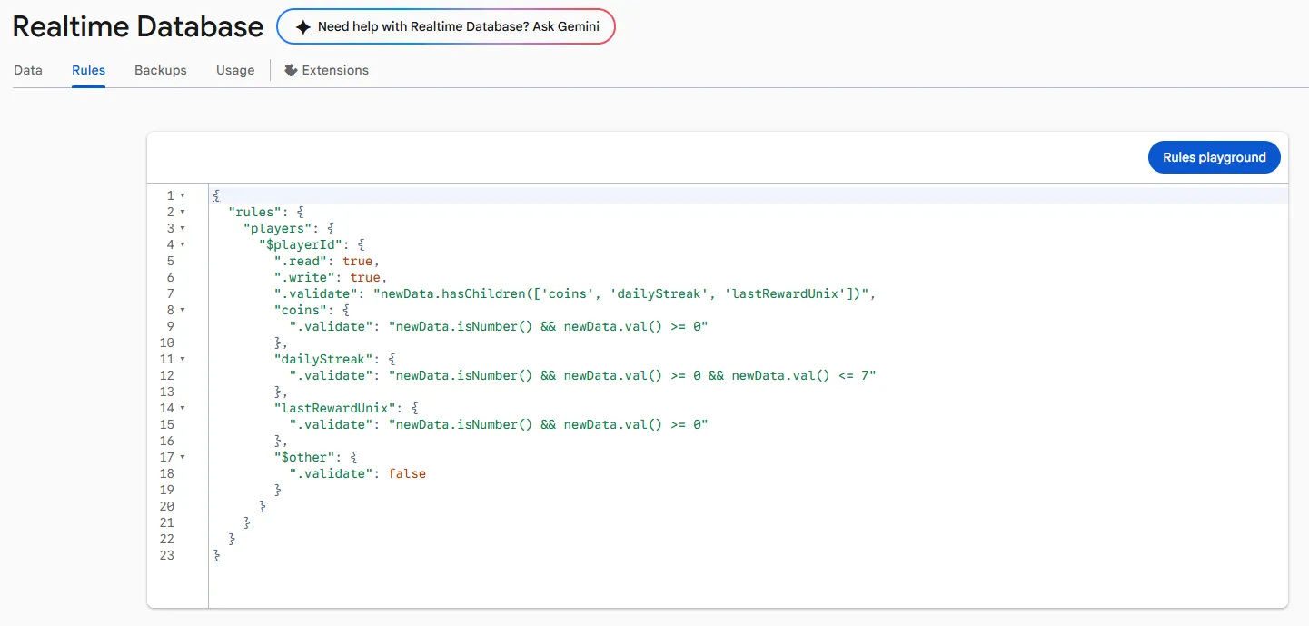The width and height of the screenshot is (1309, 626).
Task: Click Need help with Realtime Database button
Action: [446, 26]
